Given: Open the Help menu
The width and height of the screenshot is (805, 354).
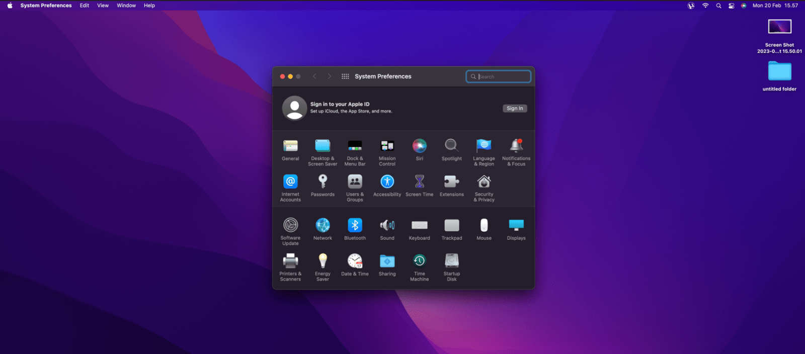Looking at the screenshot, I should [x=149, y=6].
